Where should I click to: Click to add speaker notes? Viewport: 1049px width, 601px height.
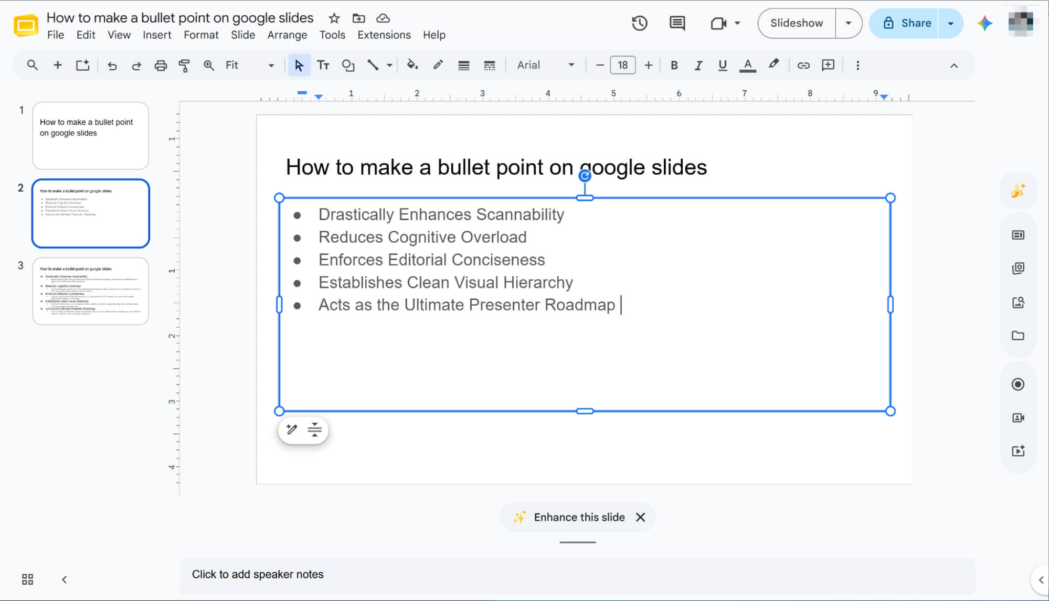point(577,574)
